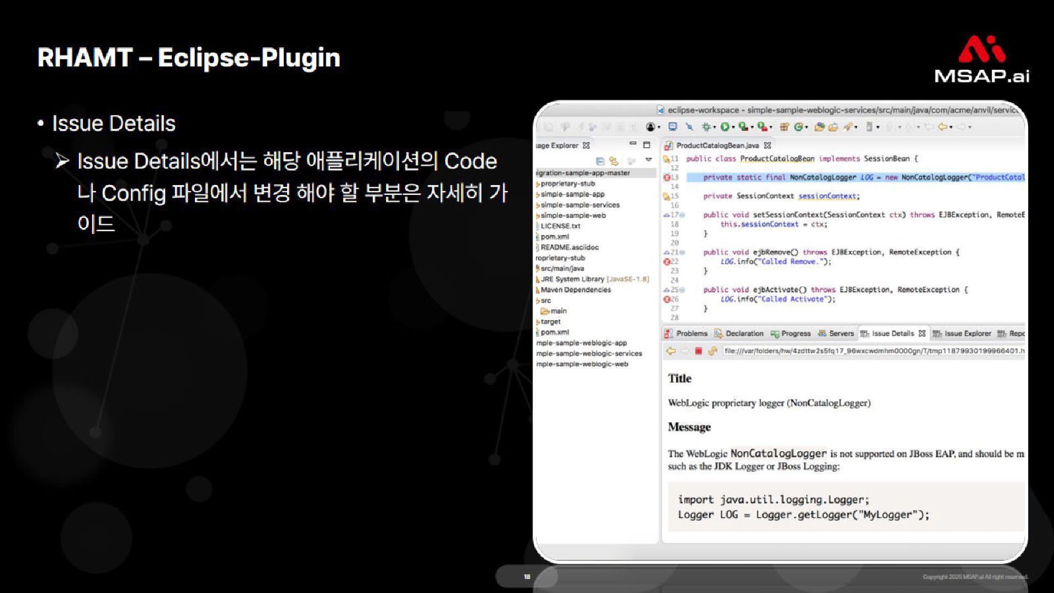Click the green Run button in toolbar
The height and width of the screenshot is (593, 1054).
(x=725, y=127)
